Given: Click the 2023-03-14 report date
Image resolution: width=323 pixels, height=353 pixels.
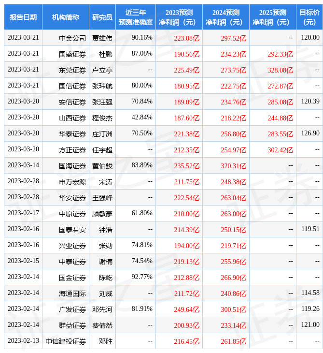Looking at the screenshot, I should click(x=23, y=165).
